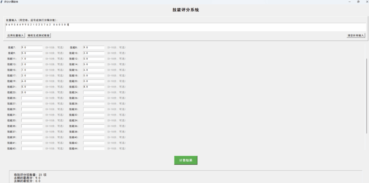Select the 技能16 score field
369x183 pixels.
tap(94, 70)
